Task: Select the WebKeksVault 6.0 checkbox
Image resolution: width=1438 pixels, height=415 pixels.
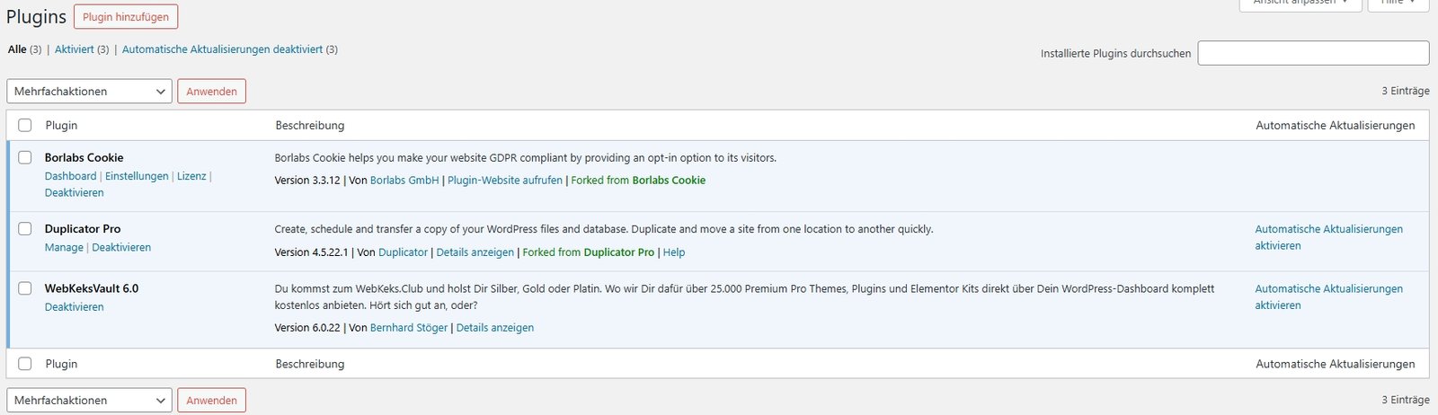Action: point(25,288)
